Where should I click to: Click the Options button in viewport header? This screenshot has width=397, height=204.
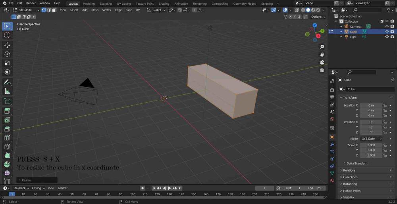click(x=318, y=17)
